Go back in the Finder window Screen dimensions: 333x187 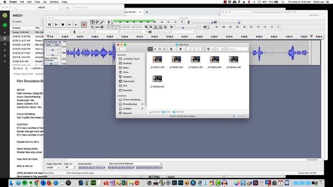click(119, 49)
